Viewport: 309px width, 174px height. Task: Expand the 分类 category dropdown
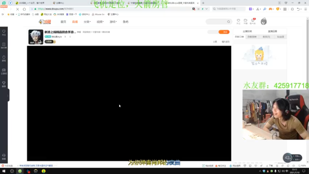87,22
